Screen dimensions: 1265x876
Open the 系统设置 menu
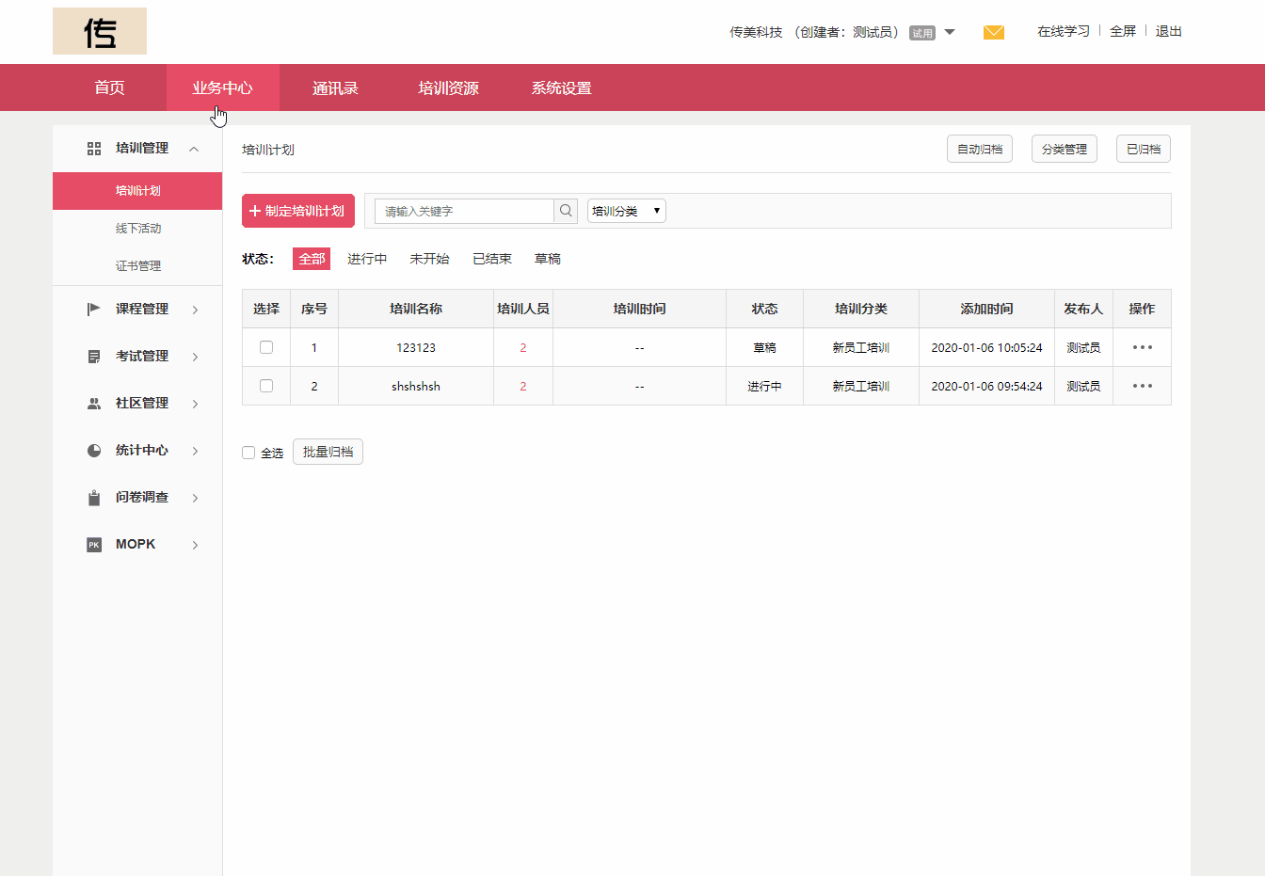(560, 88)
